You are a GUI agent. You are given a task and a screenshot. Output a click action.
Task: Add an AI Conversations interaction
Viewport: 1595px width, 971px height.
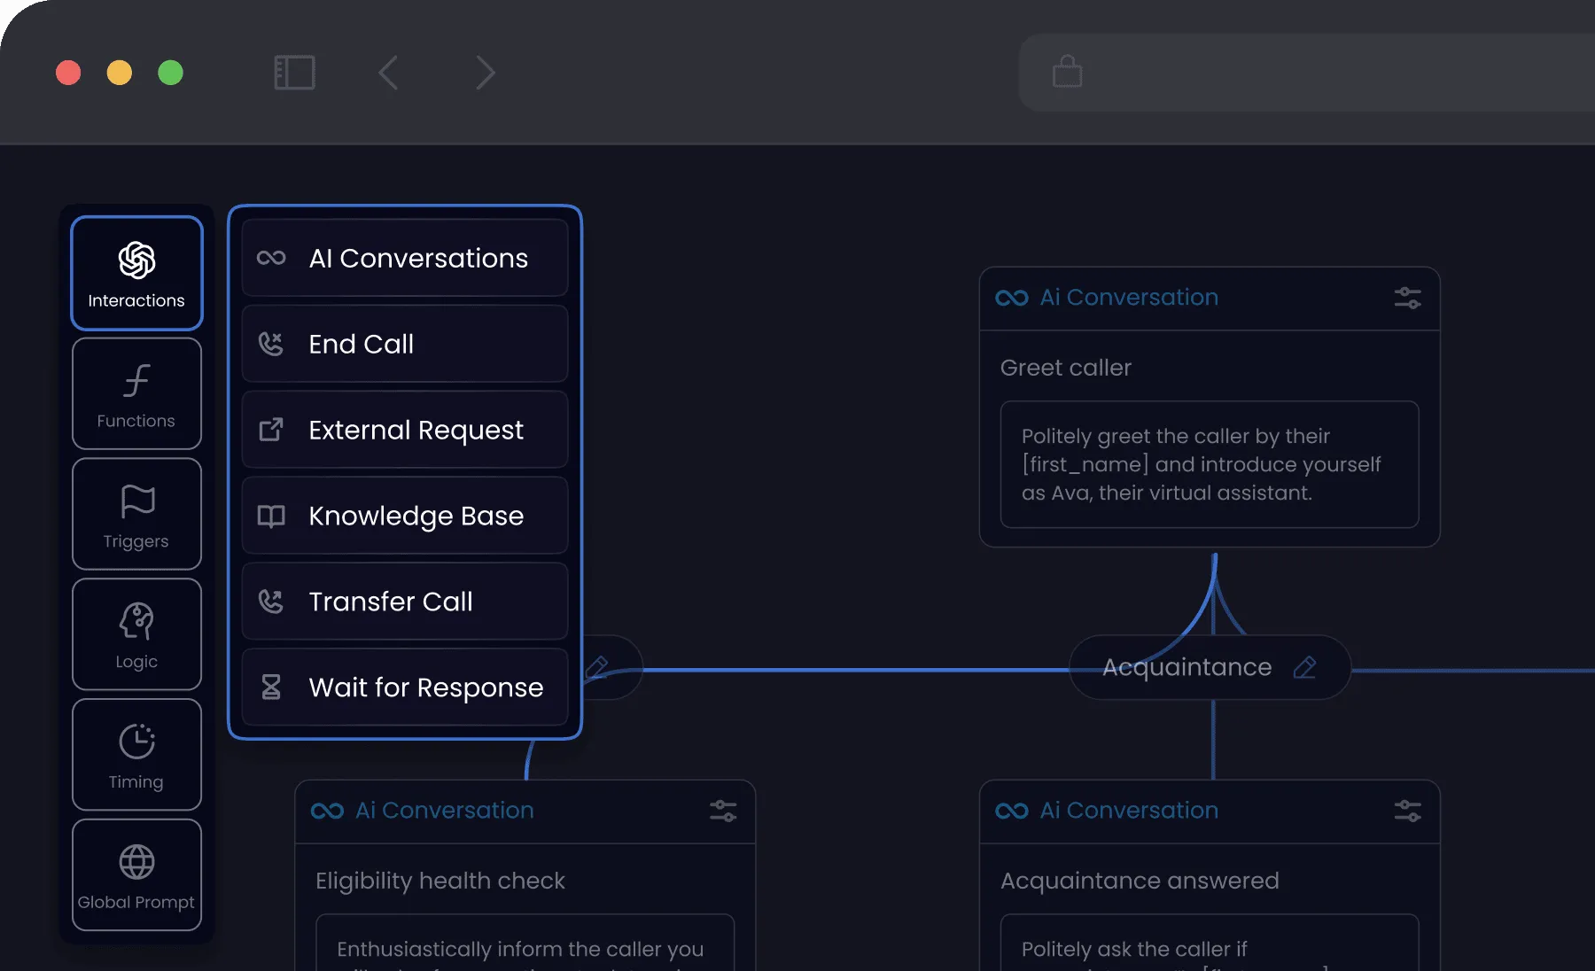pyautogui.click(x=405, y=258)
